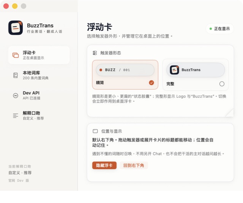Click the orange dot in BUZZ / 001 pill
This screenshot has height=203, width=243.
[x=101, y=70]
